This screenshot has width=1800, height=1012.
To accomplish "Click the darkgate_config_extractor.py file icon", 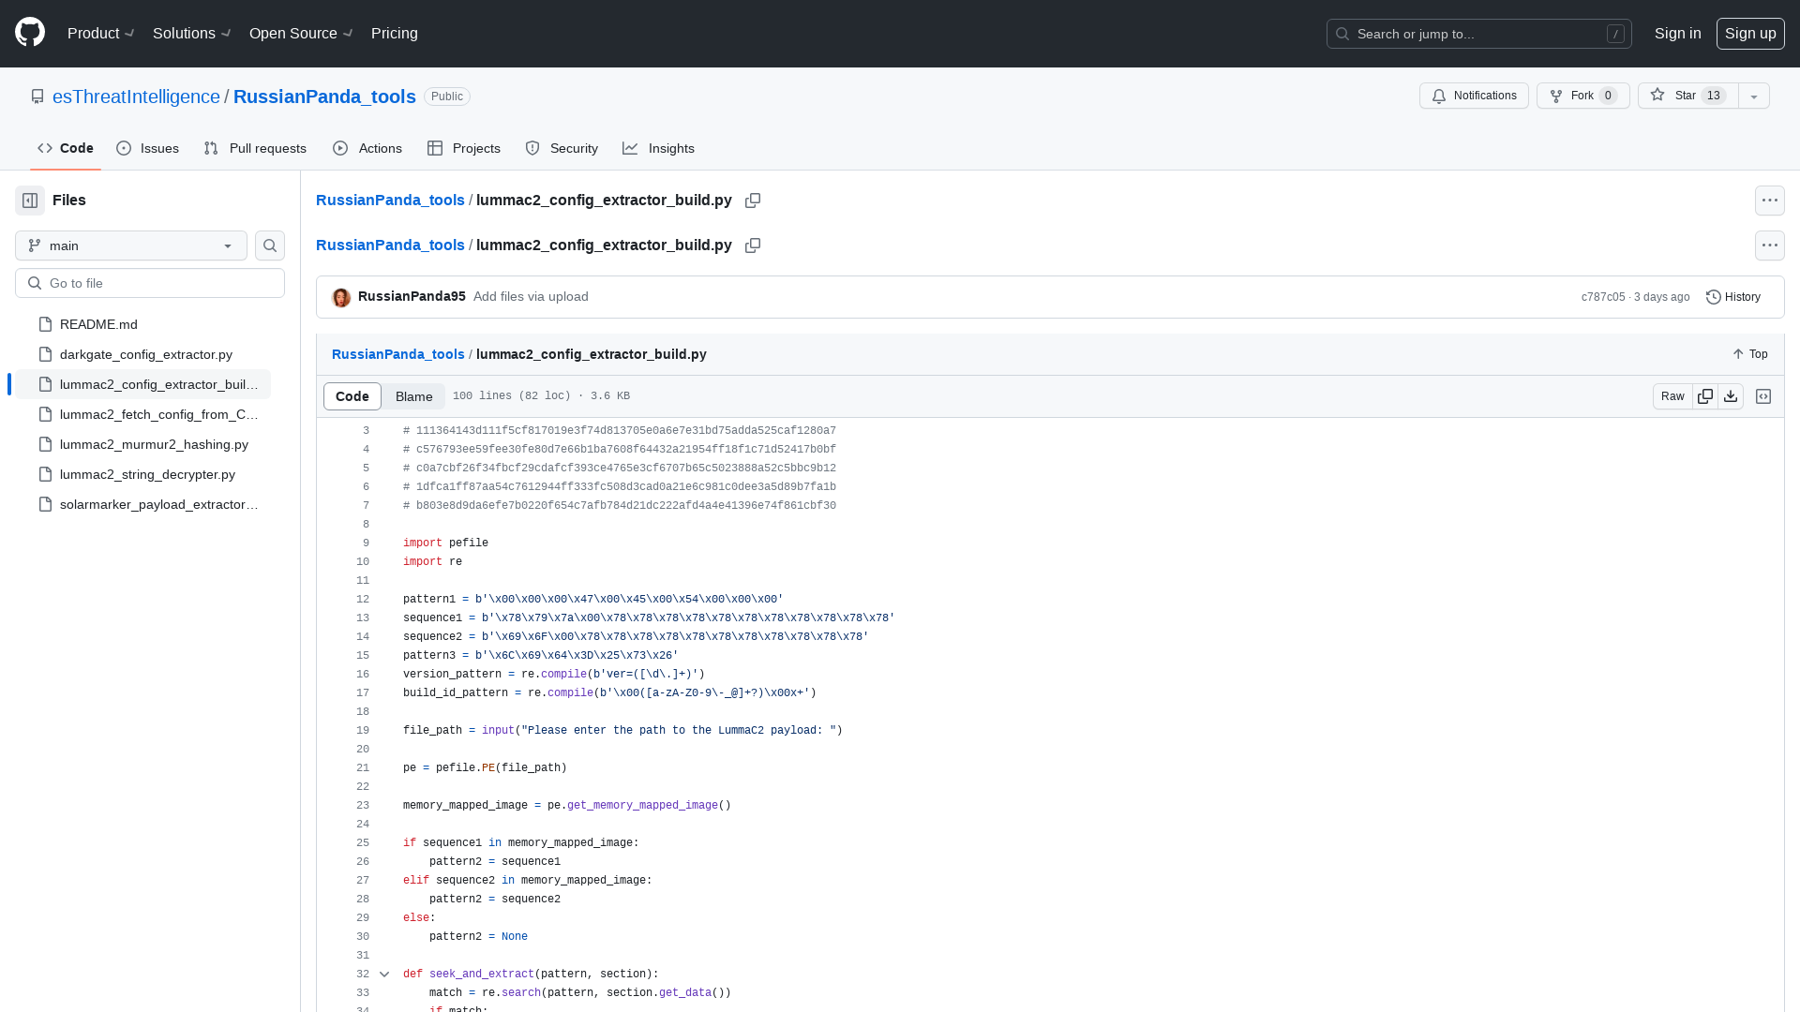I will [45, 354].
